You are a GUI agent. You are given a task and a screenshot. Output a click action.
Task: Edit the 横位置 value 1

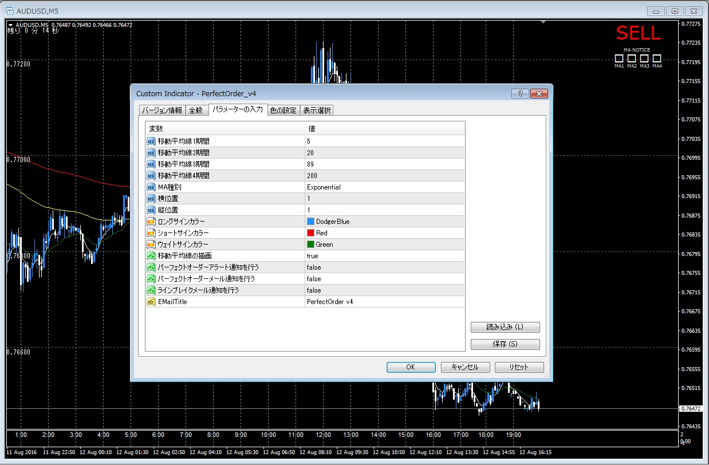coord(385,198)
